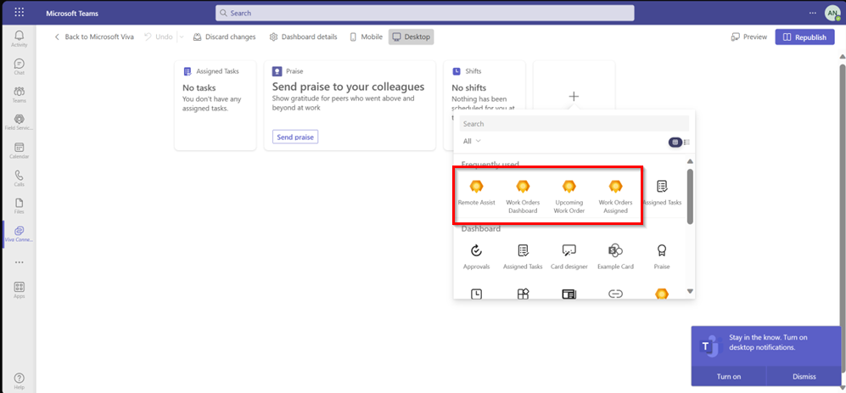Add the Approvals card

[x=476, y=257]
